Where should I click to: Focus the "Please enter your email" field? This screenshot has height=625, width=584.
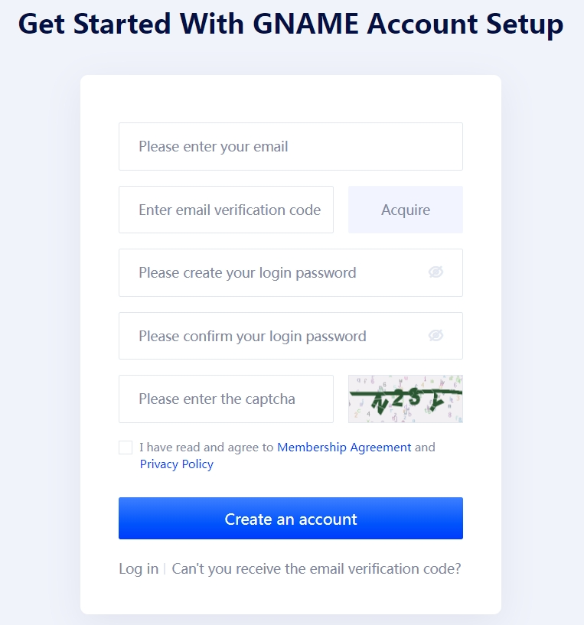coord(291,146)
